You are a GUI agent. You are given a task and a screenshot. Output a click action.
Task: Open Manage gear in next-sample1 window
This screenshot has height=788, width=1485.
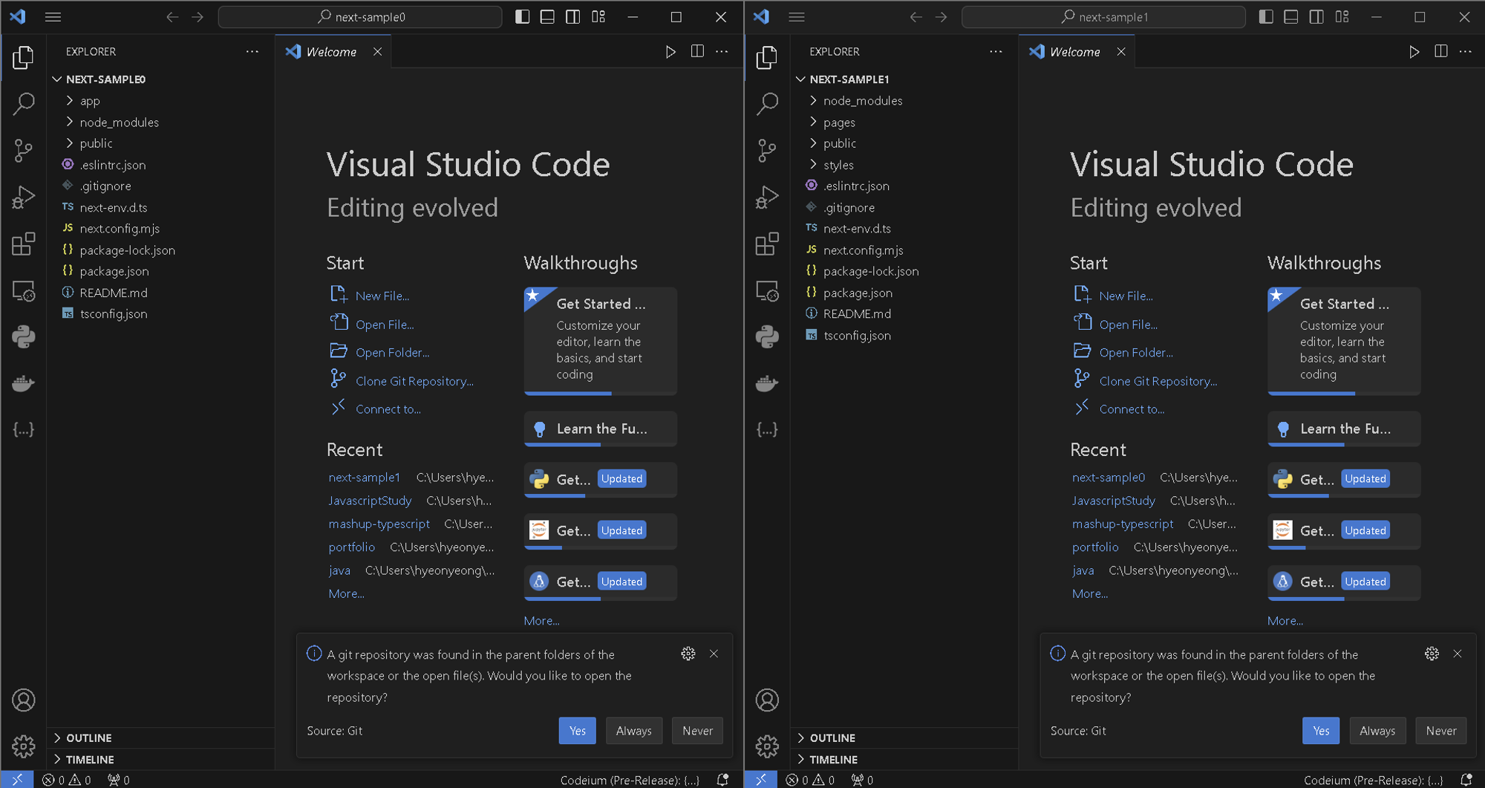767,746
